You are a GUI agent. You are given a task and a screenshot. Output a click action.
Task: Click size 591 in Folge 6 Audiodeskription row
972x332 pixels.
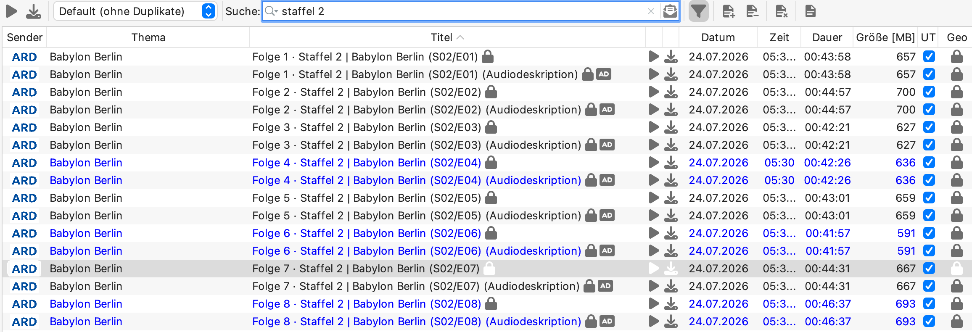[x=906, y=250]
